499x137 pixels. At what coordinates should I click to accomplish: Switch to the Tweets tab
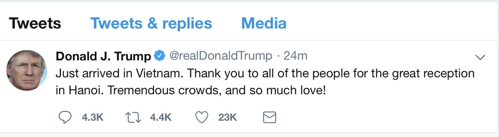(x=35, y=23)
